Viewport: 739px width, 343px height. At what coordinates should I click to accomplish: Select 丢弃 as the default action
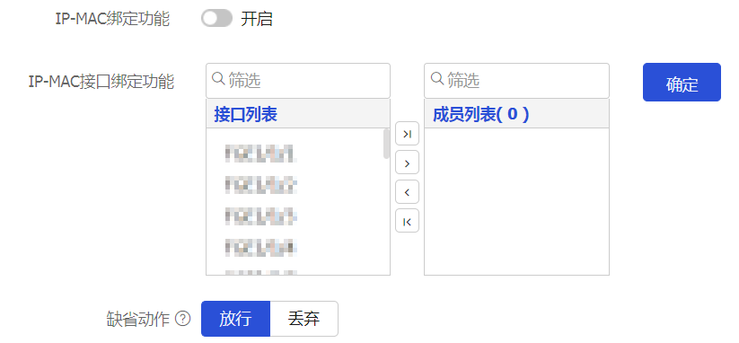[x=304, y=319]
